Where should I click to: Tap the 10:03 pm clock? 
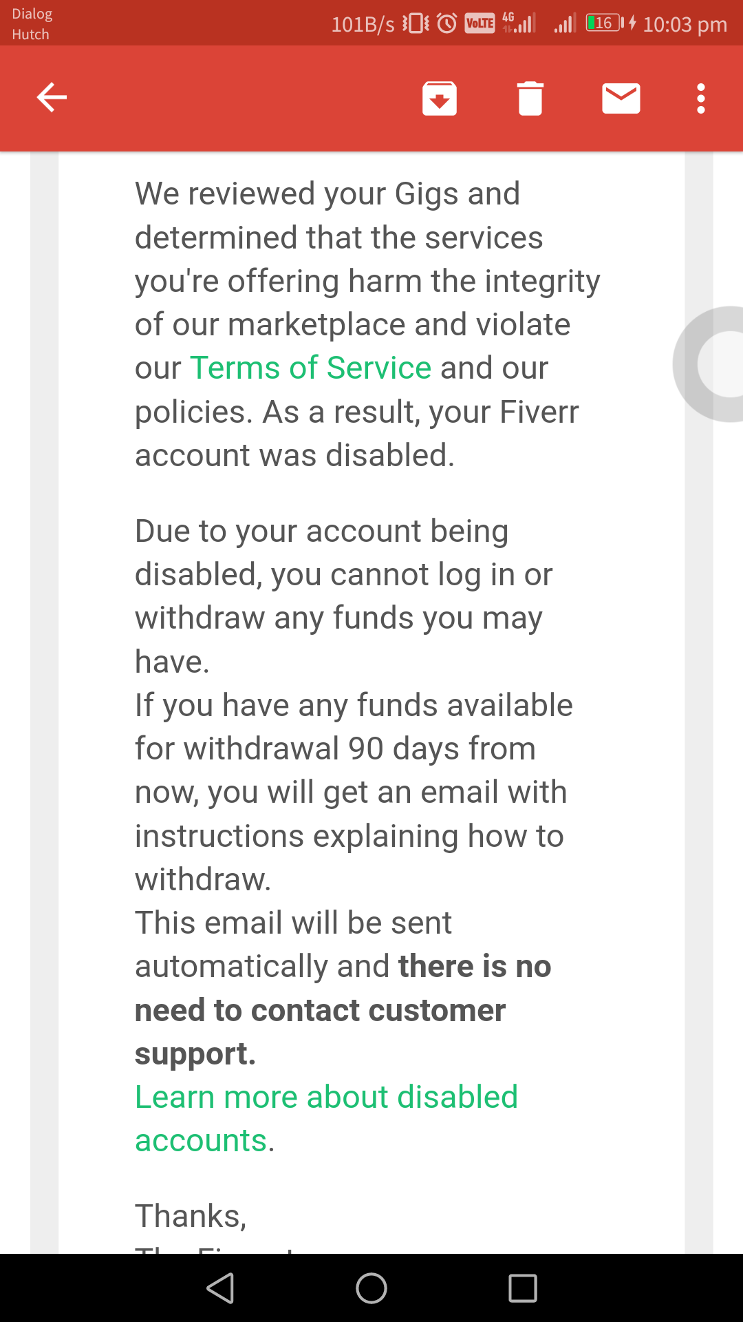click(x=685, y=25)
